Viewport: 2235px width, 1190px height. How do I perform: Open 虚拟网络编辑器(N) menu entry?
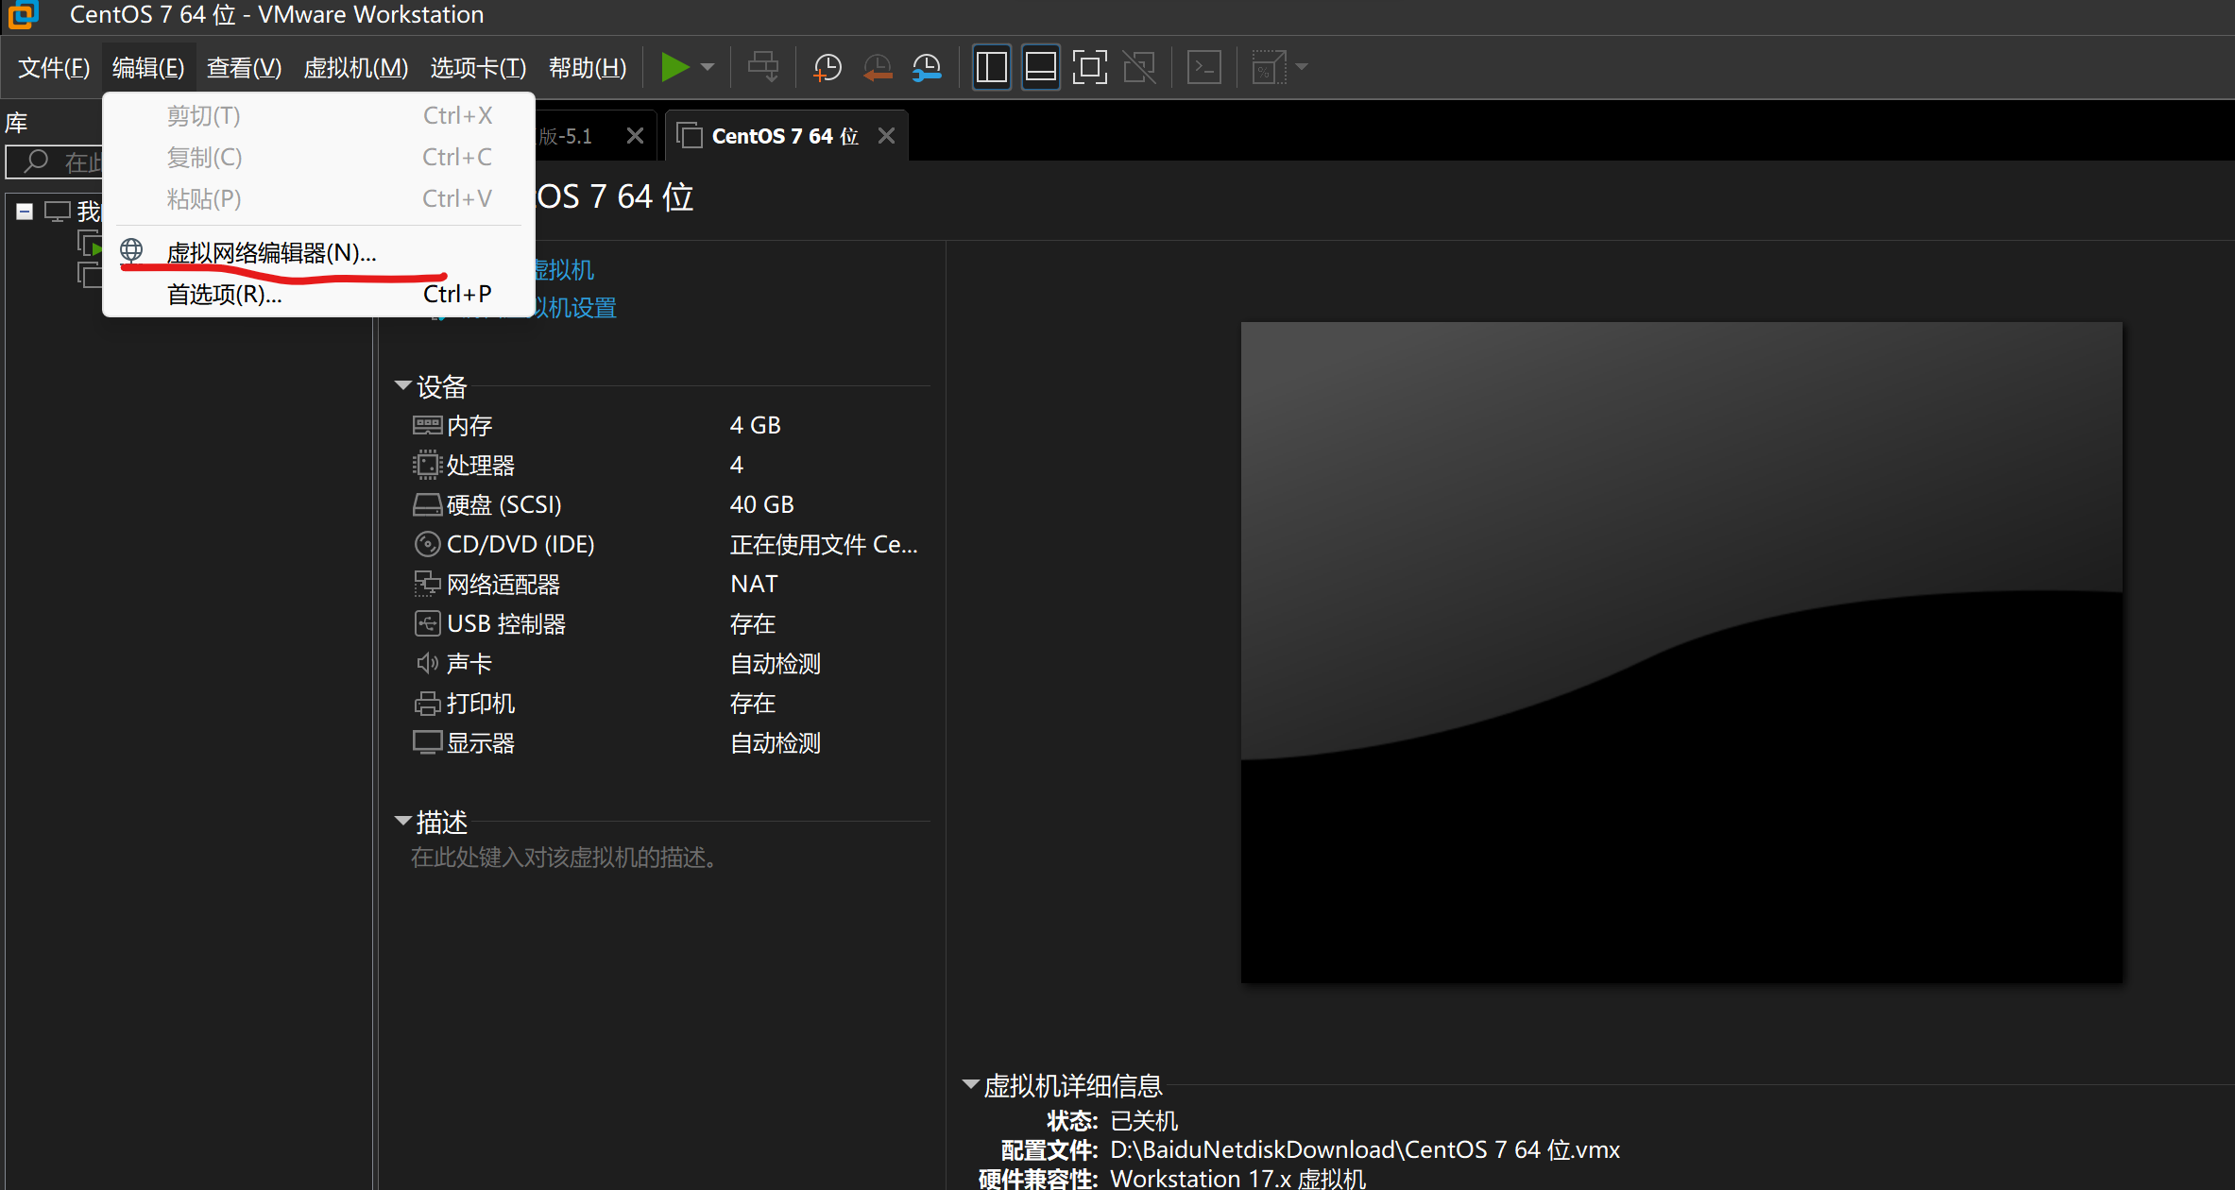[x=271, y=252]
